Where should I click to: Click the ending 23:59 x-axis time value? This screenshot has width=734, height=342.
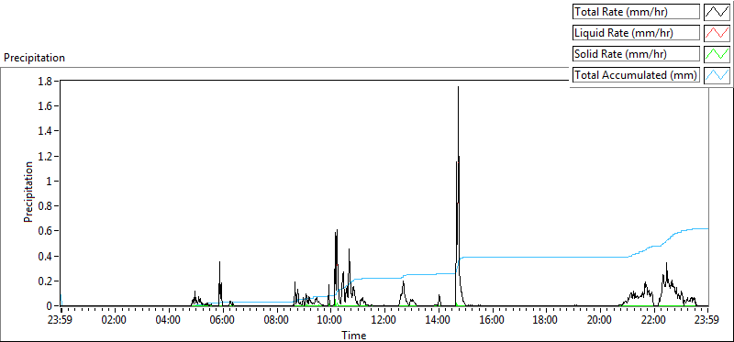coord(707,321)
